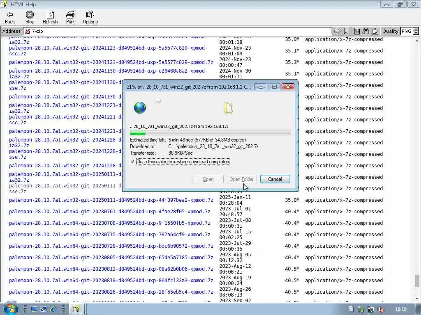Image resolution: width=421 pixels, height=315 pixels.
Task: Select the 2025-Jan-11 00:28:04 date cell
Action: (x=235, y=200)
